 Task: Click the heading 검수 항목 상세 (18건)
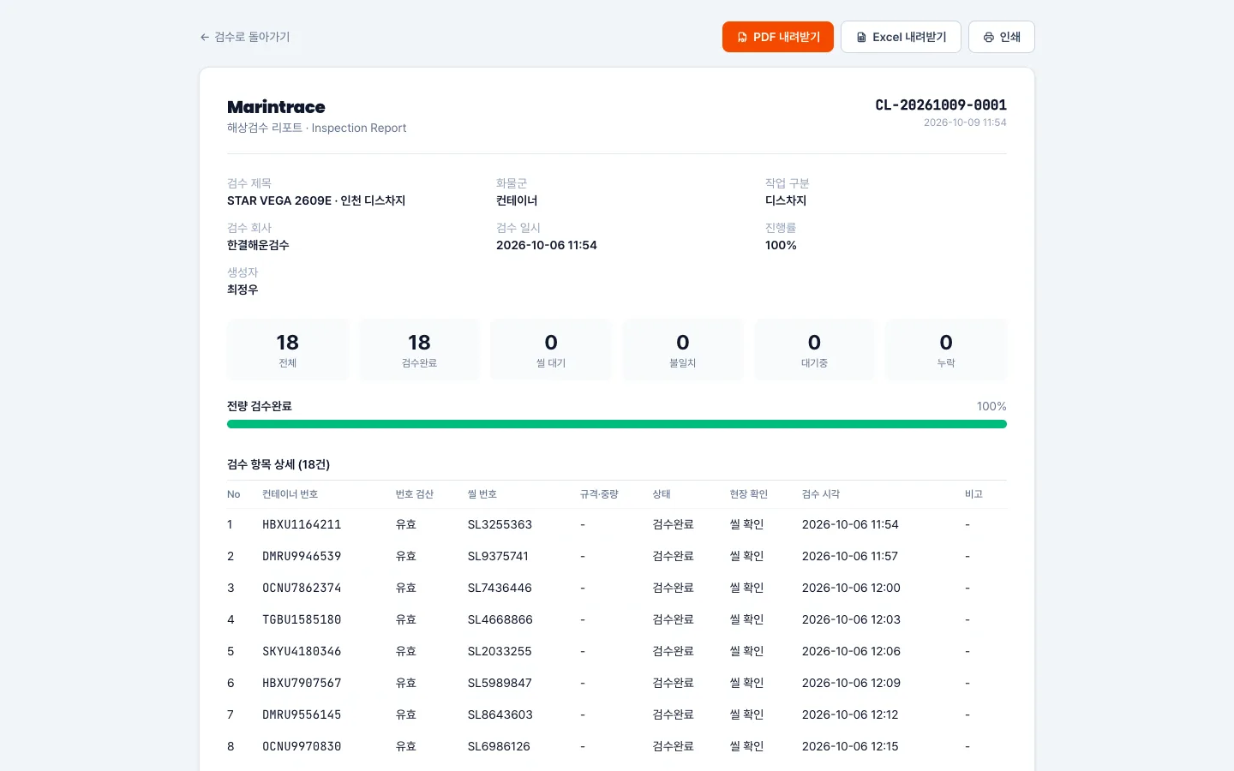279,464
